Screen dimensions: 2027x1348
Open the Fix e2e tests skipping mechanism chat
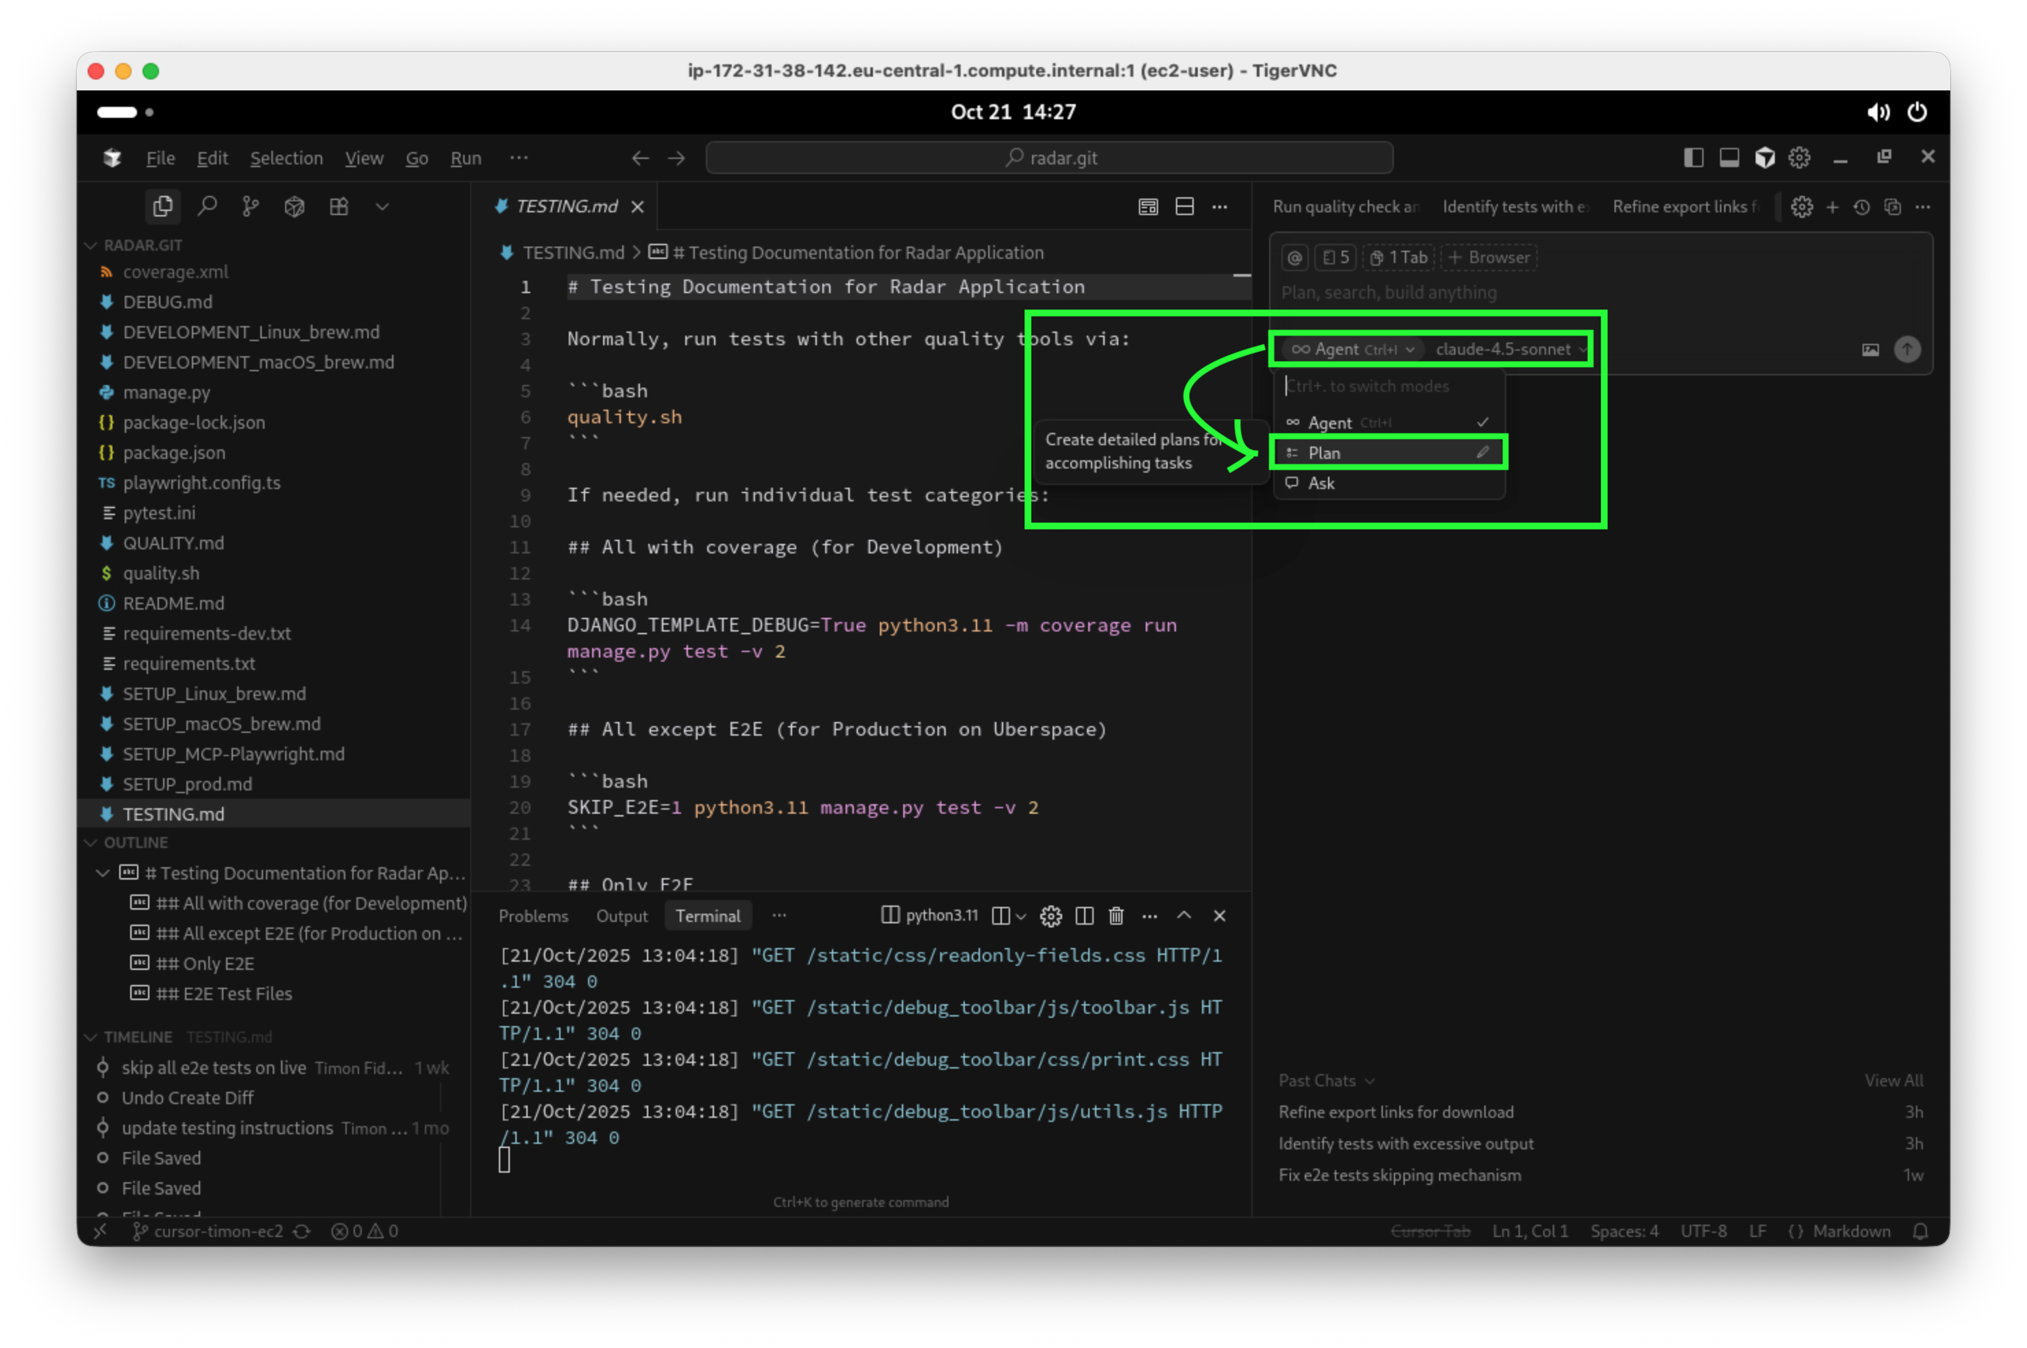(1399, 1175)
